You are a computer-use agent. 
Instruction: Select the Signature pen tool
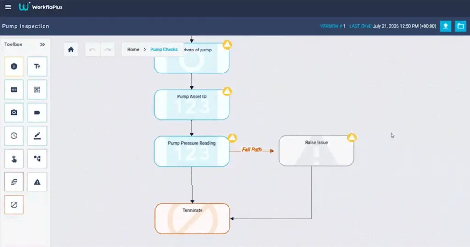click(37, 136)
